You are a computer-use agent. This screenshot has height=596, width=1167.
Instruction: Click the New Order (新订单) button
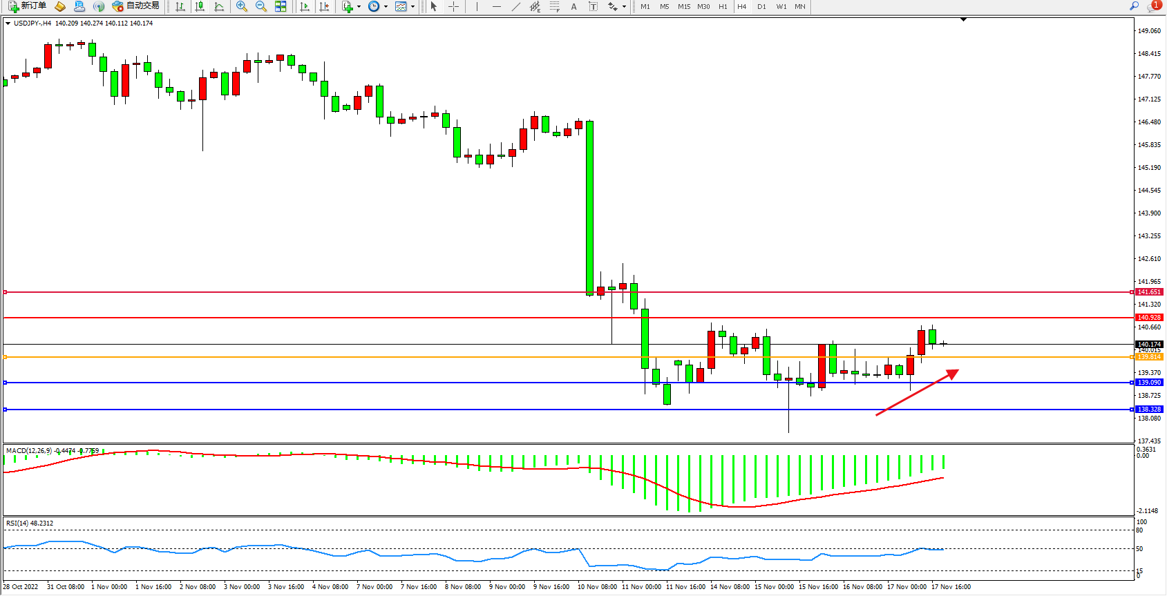pyautogui.click(x=28, y=6)
